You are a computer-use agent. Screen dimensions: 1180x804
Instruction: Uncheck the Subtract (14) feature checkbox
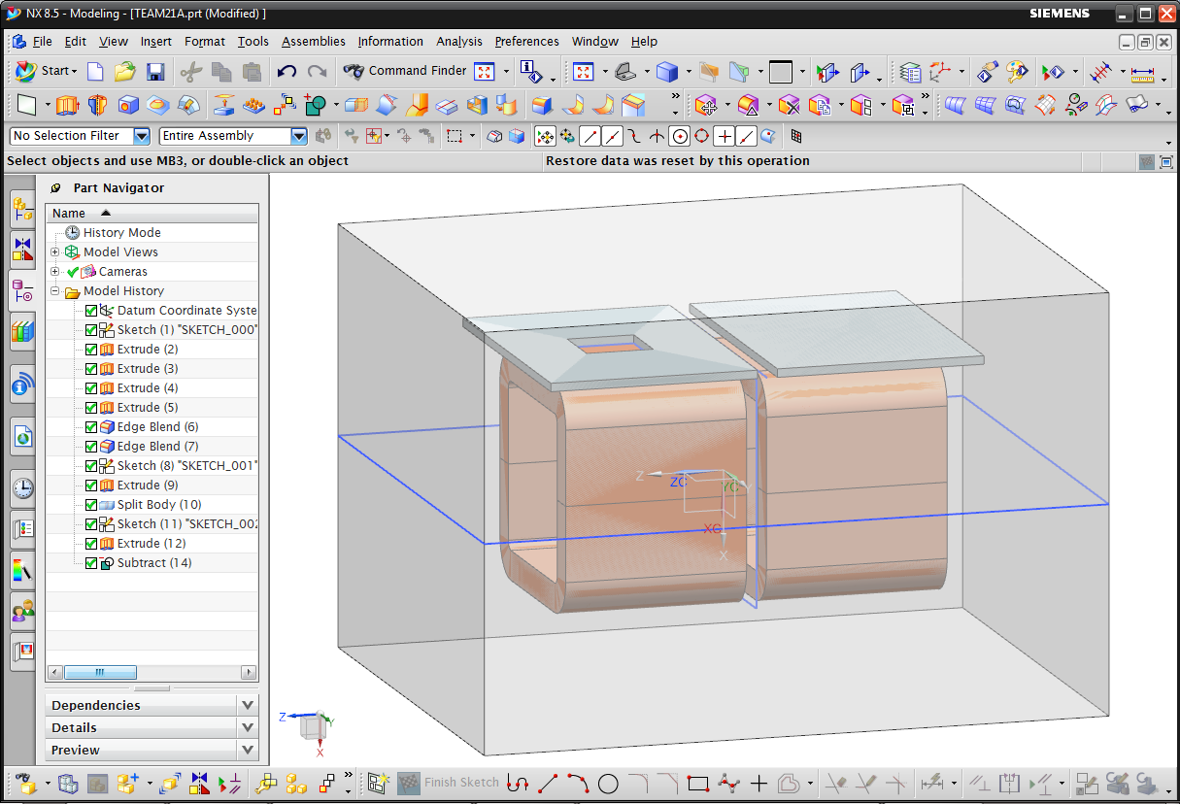point(91,563)
